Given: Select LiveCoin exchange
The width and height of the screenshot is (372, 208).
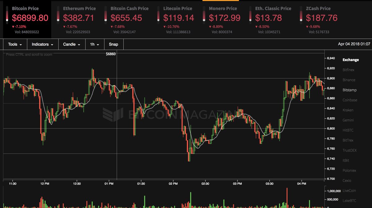Looking at the screenshot, I should [x=349, y=191].
